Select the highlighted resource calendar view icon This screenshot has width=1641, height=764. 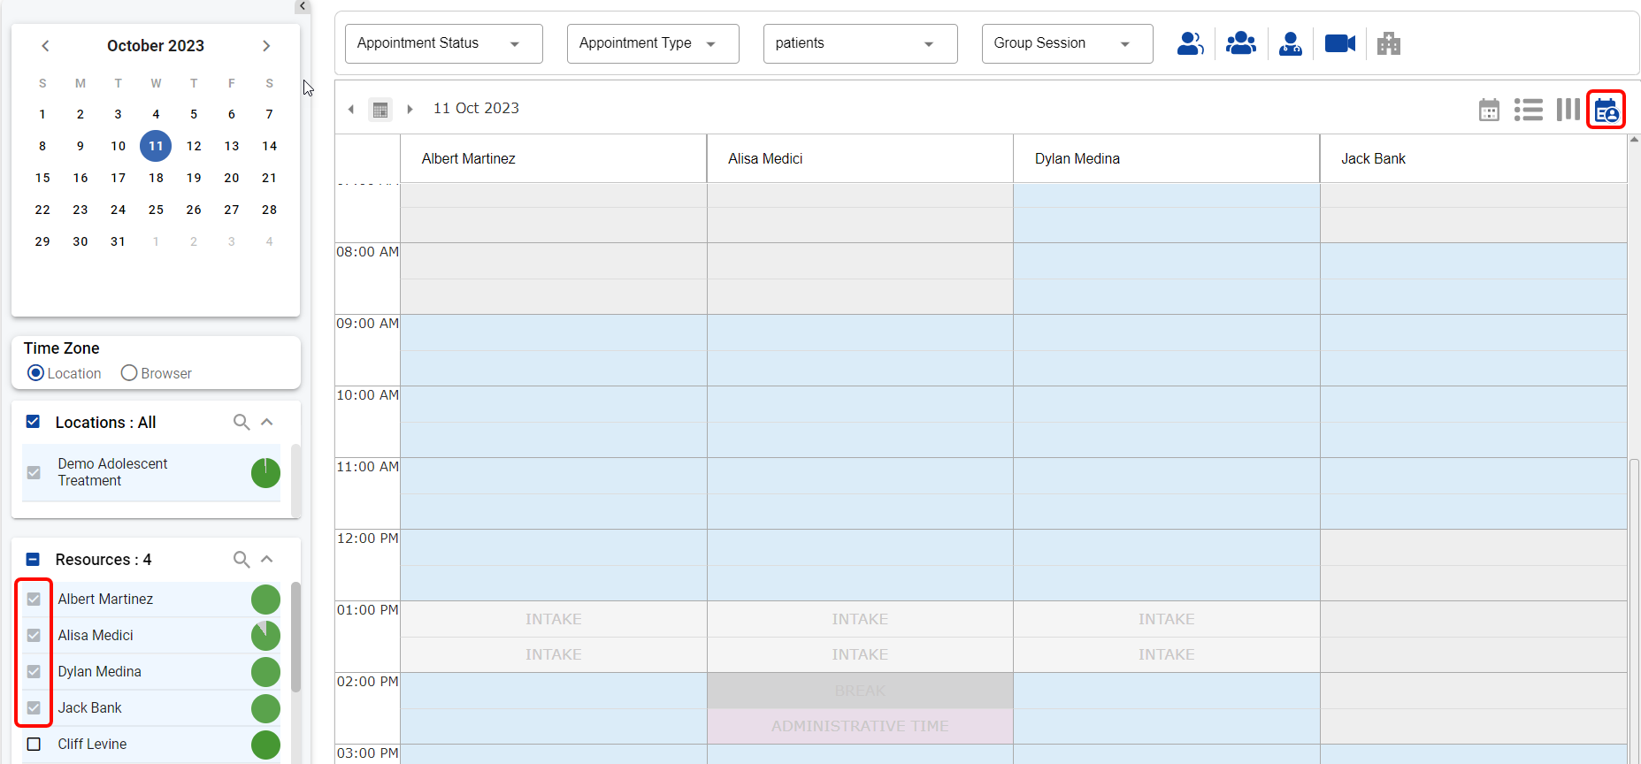pyautogui.click(x=1606, y=111)
